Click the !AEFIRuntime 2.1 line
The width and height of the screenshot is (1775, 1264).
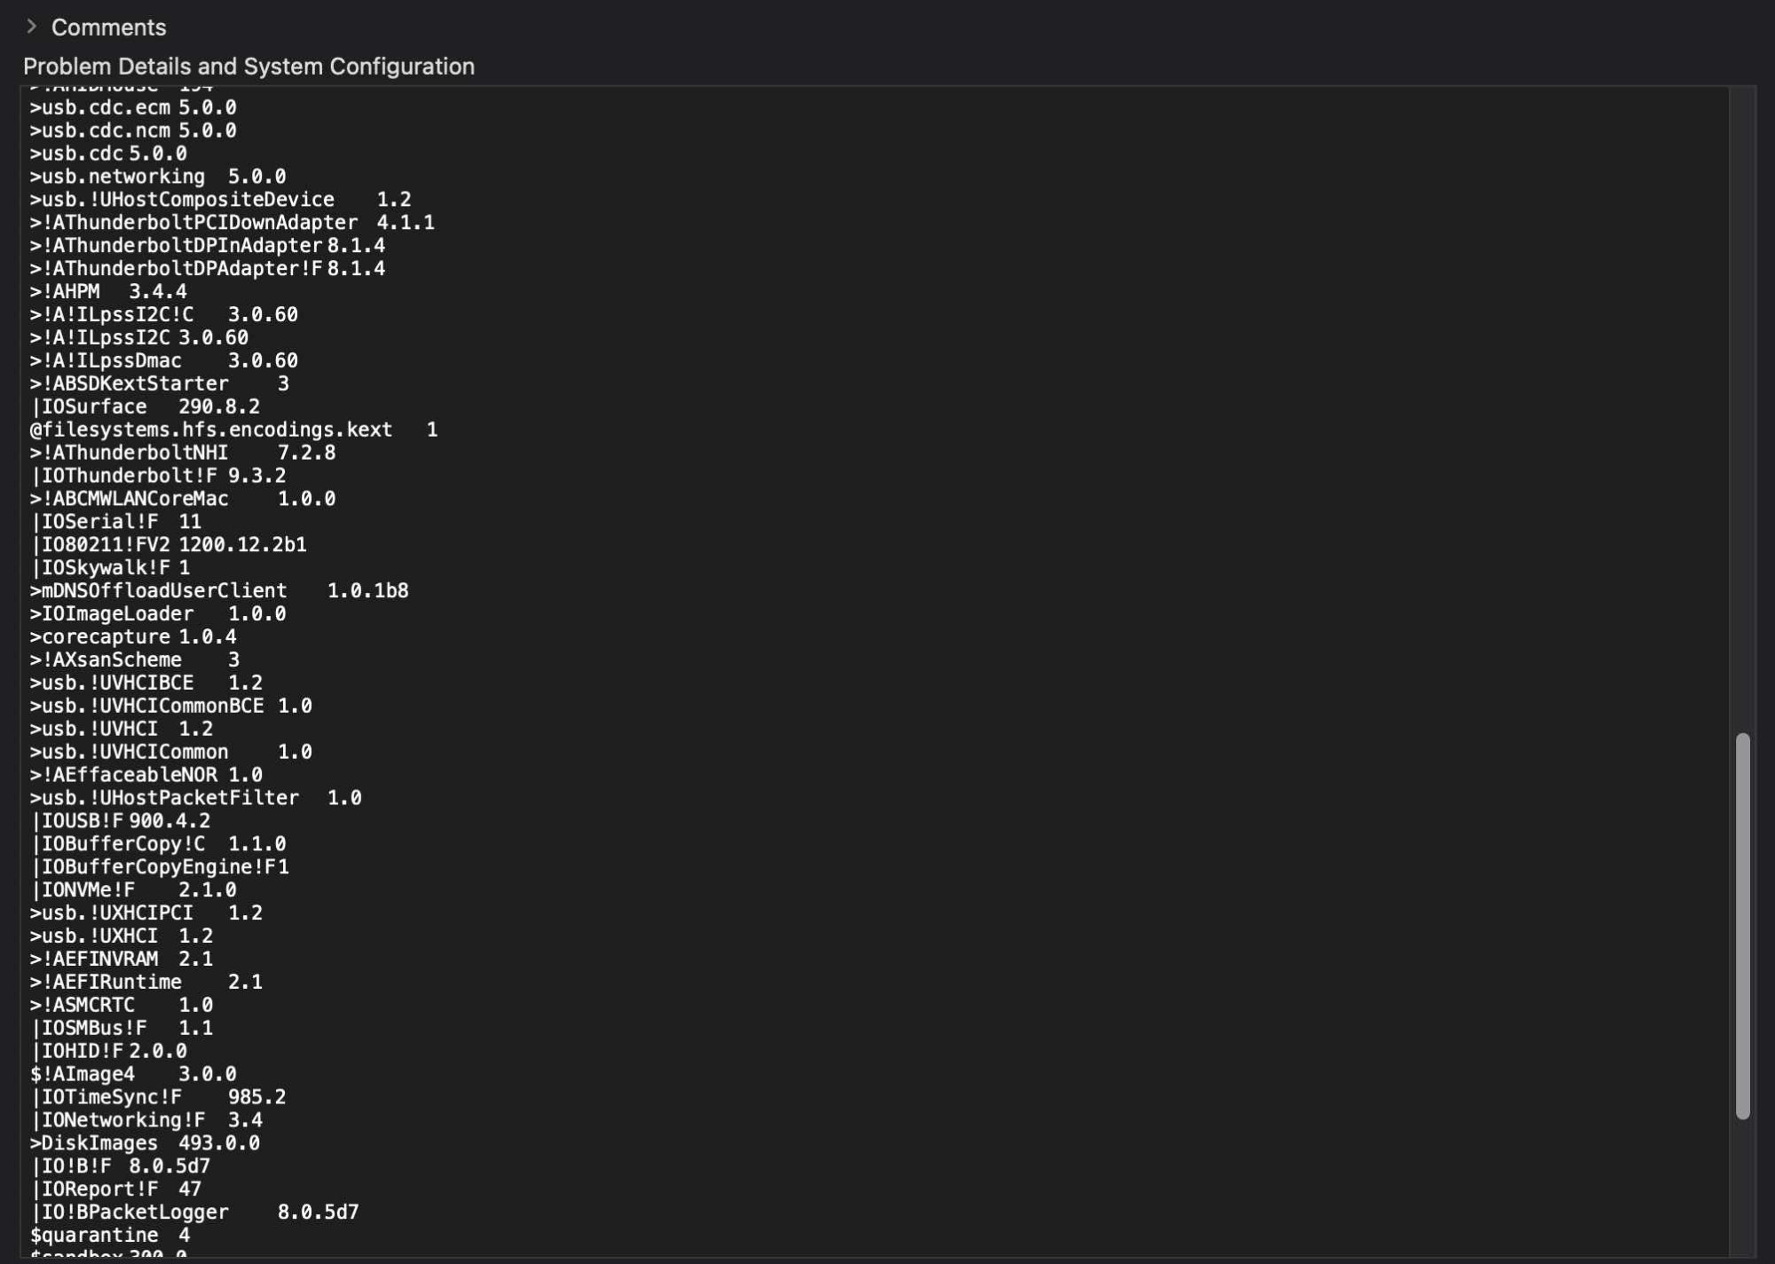click(x=146, y=983)
